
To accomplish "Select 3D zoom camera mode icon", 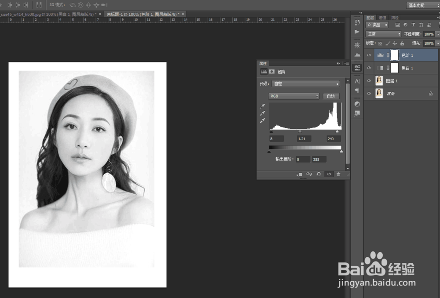I will click(104, 5).
